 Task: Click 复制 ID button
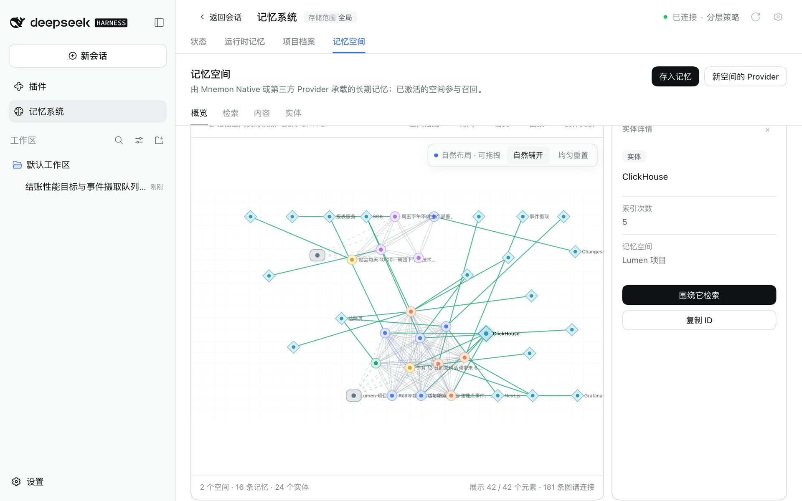point(699,320)
